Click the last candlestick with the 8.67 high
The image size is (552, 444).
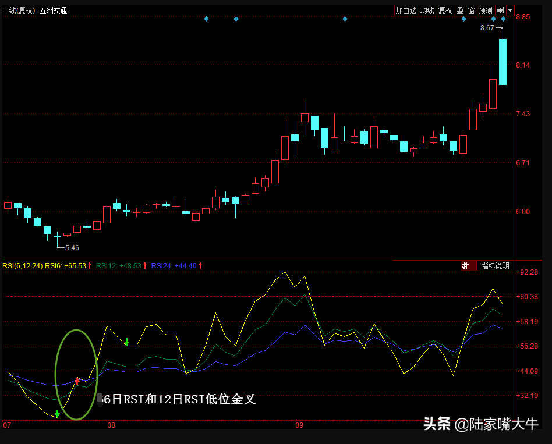[x=503, y=62]
